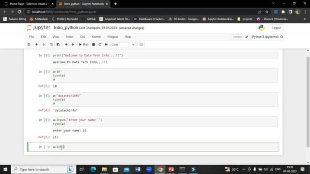Viewport: 310px width, 174px height.
Task: Click the Trusted notebook indicator
Action: 237,37
